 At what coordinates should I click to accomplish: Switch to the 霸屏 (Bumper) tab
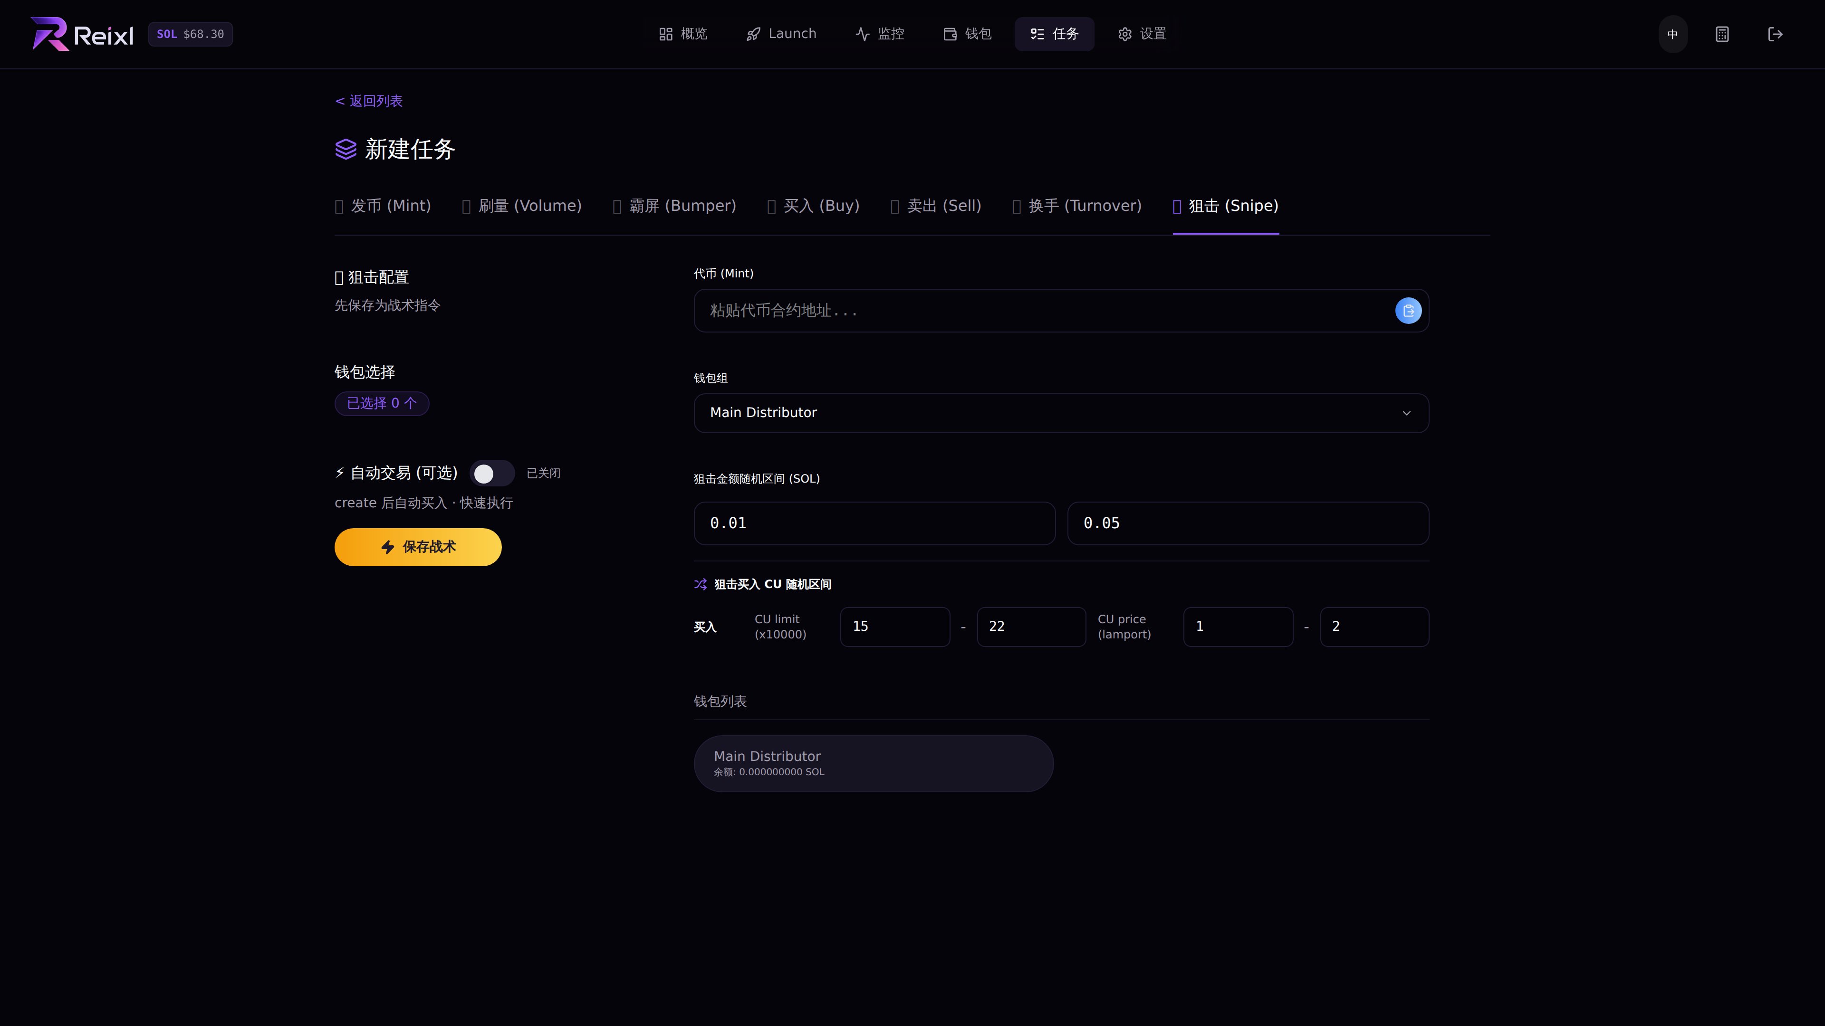[x=674, y=206]
